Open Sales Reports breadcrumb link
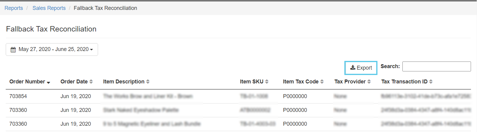477x132 pixels. click(49, 8)
